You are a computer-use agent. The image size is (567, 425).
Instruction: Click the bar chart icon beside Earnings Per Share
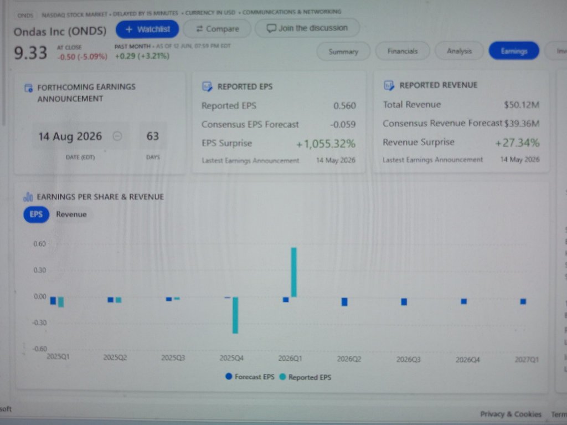tap(28, 197)
